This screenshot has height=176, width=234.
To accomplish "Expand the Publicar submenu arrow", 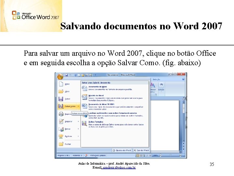I will pos(78,136).
